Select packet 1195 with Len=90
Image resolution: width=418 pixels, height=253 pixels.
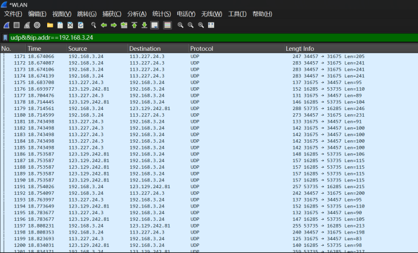coord(209,212)
